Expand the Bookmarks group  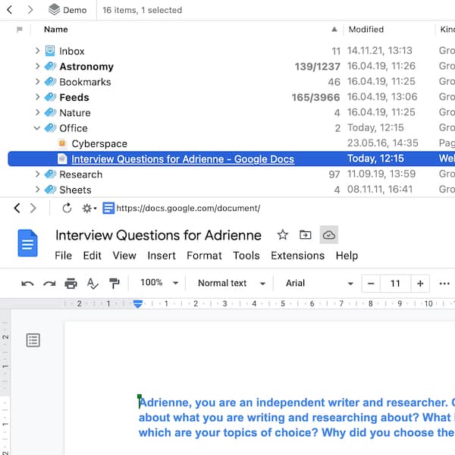click(x=37, y=82)
